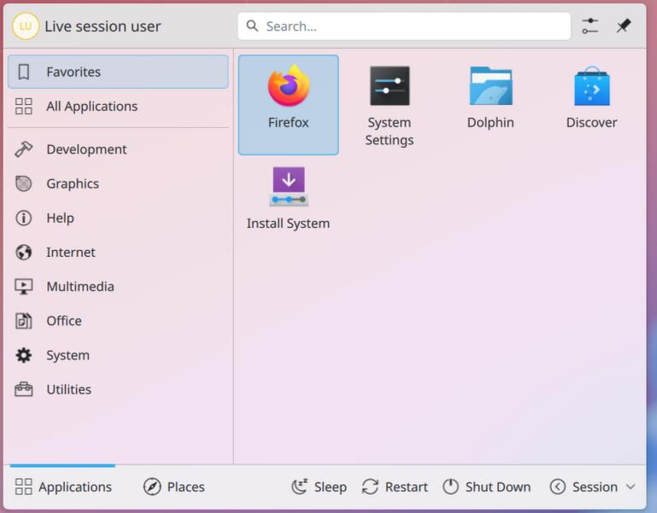Viewport: 657px width, 513px height.
Task: Open System category
Action: pyautogui.click(x=118, y=355)
